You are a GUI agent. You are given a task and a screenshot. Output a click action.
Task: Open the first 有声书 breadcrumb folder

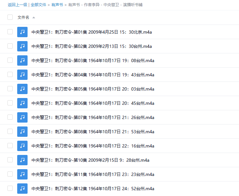point(57,5)
